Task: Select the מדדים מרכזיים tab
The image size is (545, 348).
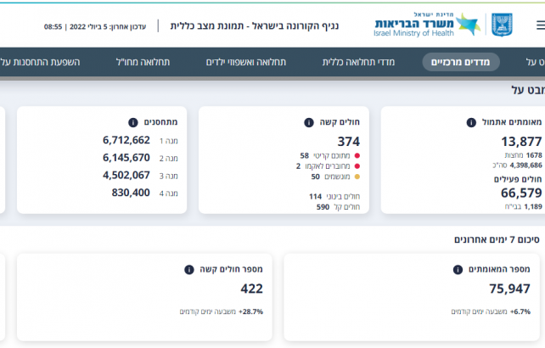Action: tap(462, 62)
